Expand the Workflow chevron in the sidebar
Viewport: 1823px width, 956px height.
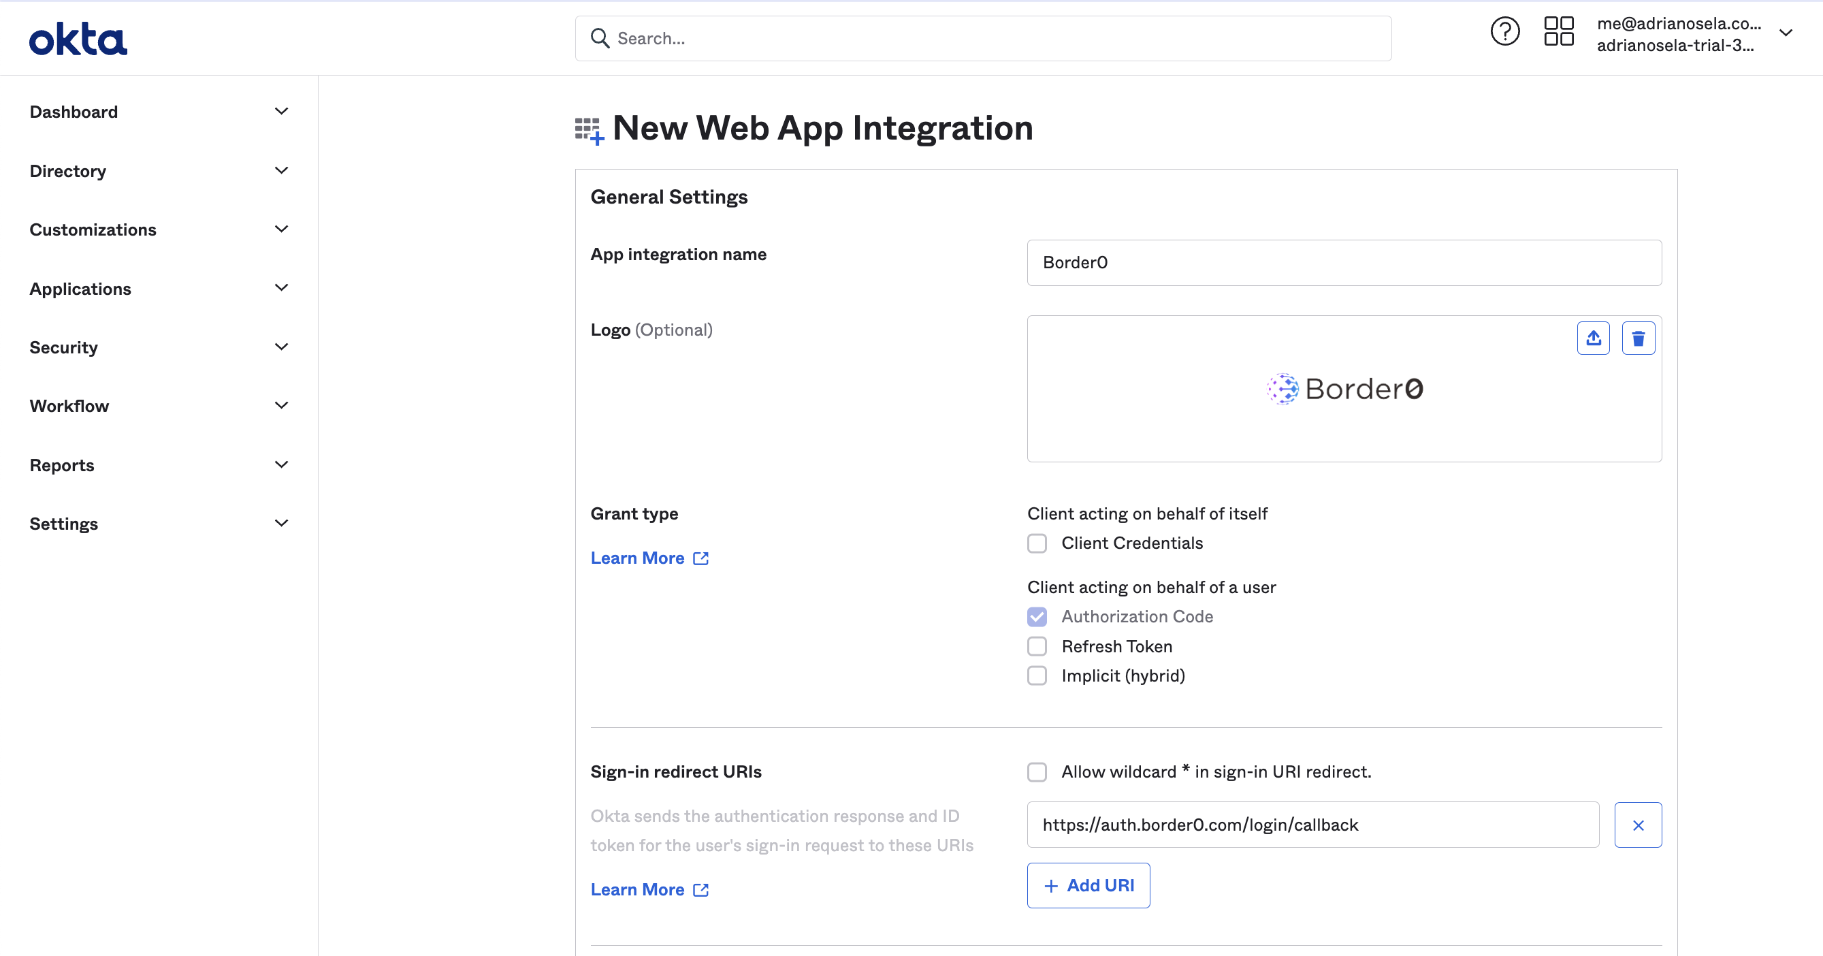click(281, 405)
